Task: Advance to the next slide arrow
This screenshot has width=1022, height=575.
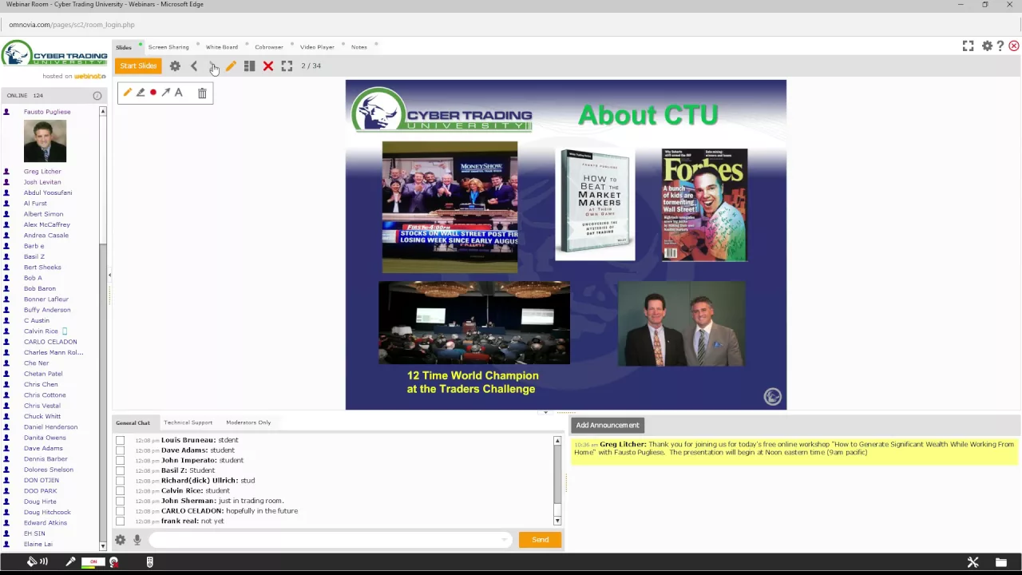Action: point(212,66)
